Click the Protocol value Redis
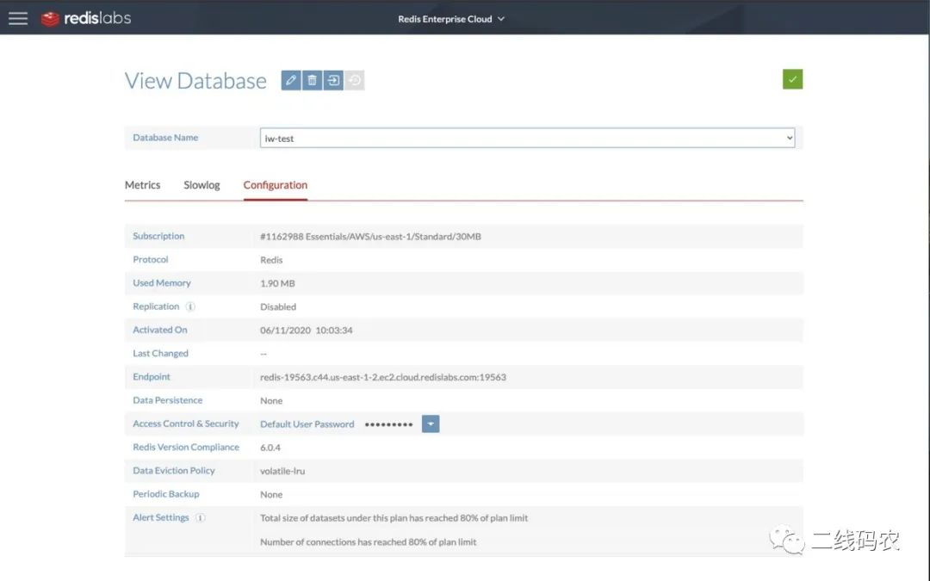930x581 pixels. pos(271,260)
